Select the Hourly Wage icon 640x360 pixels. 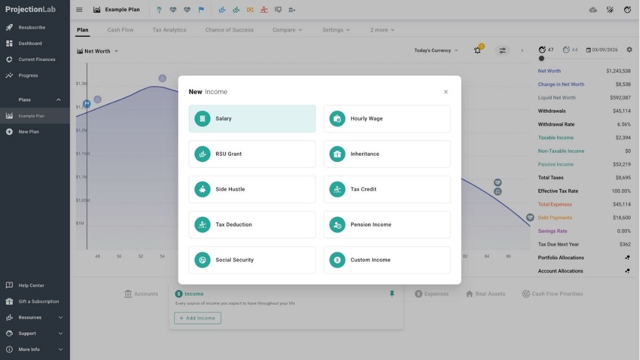click(337, 119)
